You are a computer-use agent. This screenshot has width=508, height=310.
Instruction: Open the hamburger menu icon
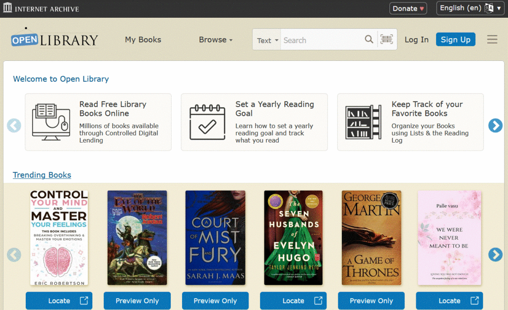pos(492,39)
